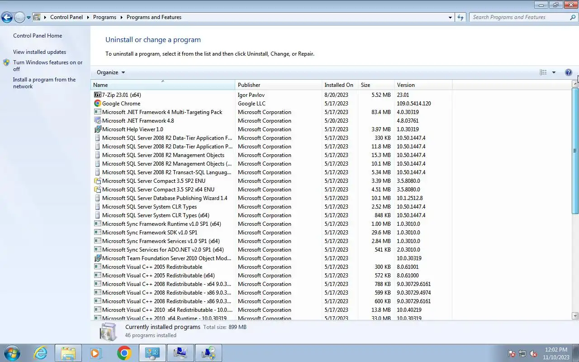Go back with the Back arrow button
579x362 pixels.
click(x=6, y=18)
